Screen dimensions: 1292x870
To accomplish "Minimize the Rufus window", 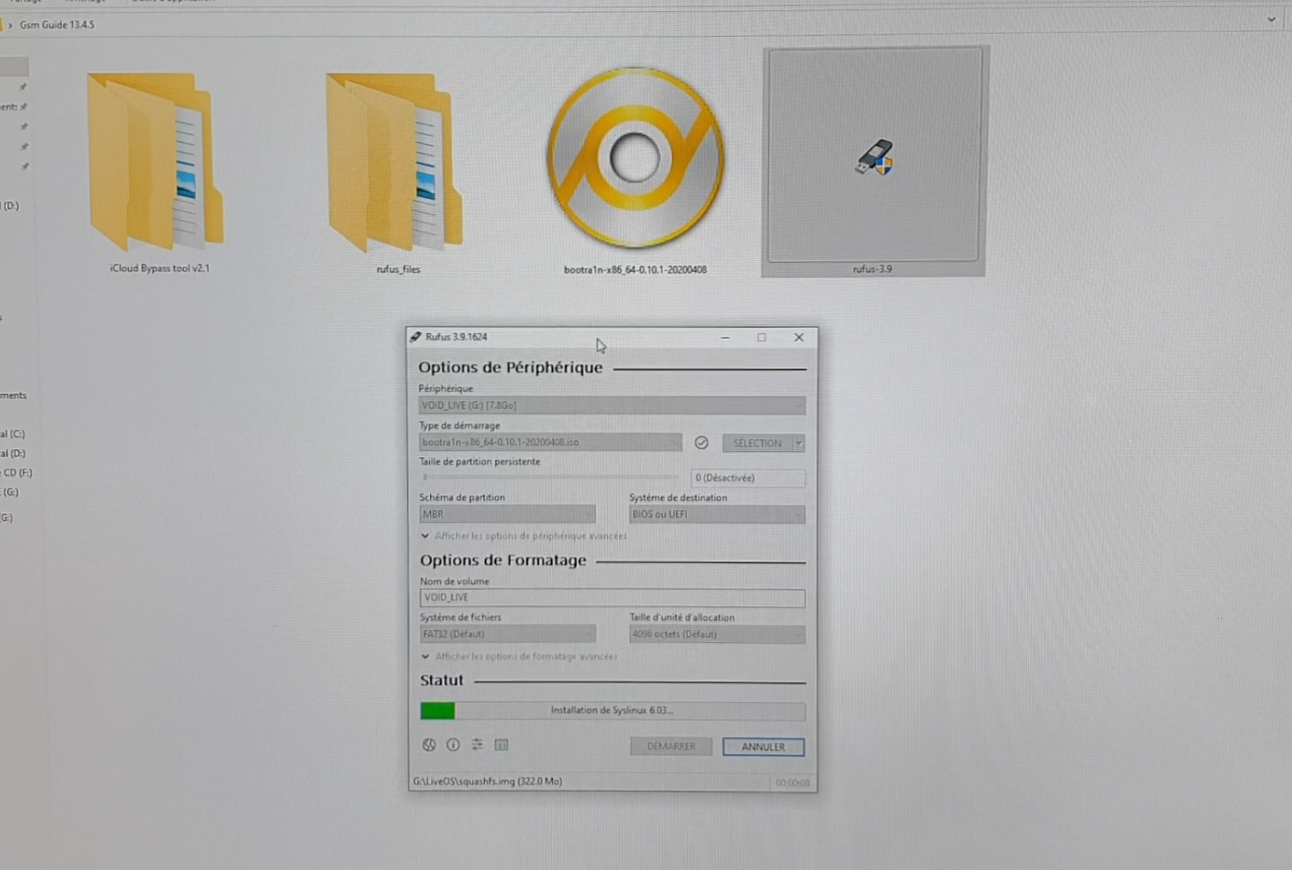I will click(725, 338).
